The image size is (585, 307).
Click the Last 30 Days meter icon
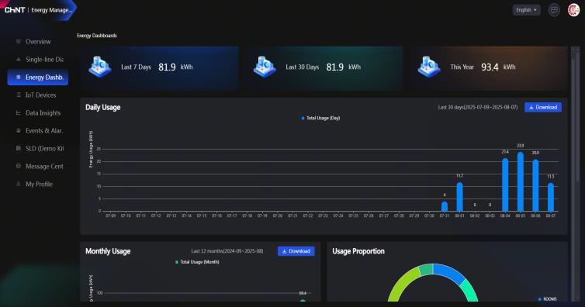pyautogui.click(x=265, y=67)
